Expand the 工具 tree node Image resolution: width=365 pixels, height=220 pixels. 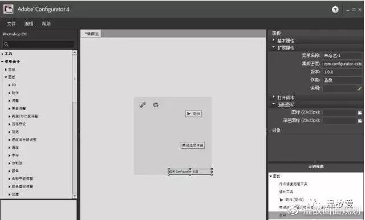[2, 54]
